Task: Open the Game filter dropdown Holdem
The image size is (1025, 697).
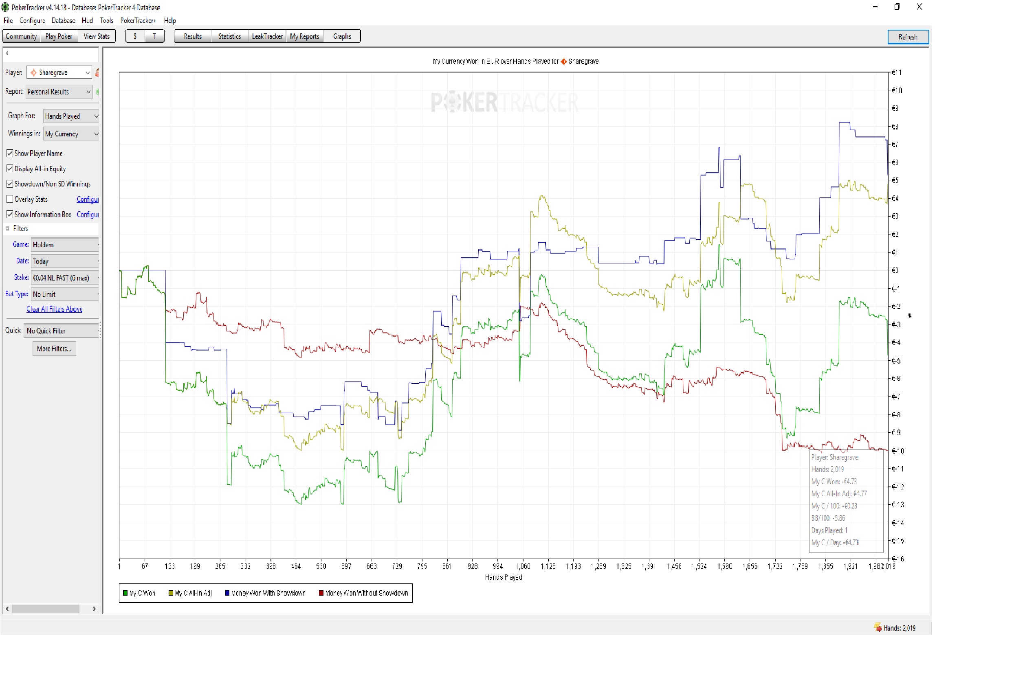Action: [65, 244]
